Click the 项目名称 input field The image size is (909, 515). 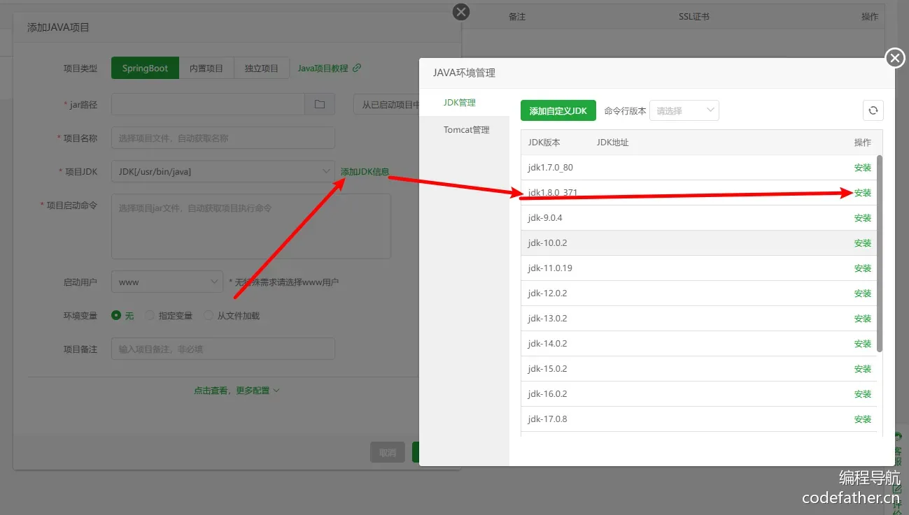coord(223,138)
